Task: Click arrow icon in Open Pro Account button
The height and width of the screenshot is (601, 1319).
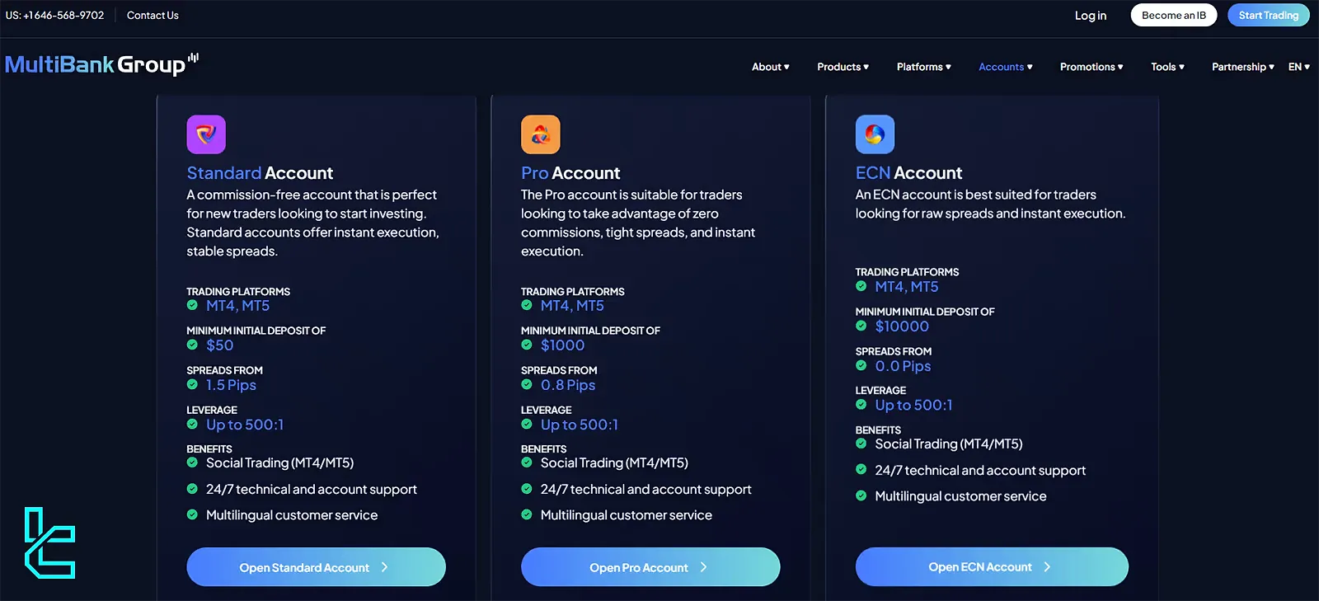Action: pyautogui.click(x=703, y=567)
